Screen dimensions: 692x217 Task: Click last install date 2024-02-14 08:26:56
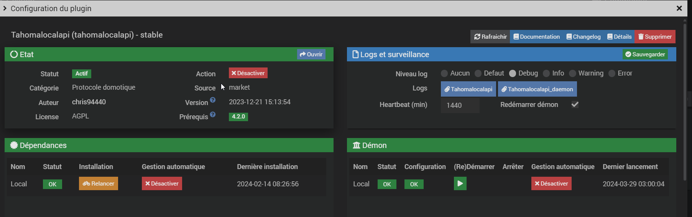(x=268, y=184)
